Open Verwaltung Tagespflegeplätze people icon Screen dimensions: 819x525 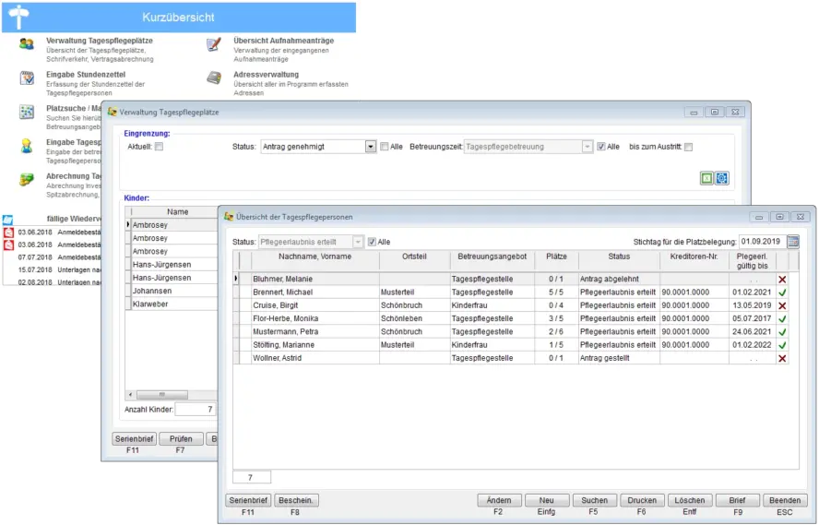point(27,44)
